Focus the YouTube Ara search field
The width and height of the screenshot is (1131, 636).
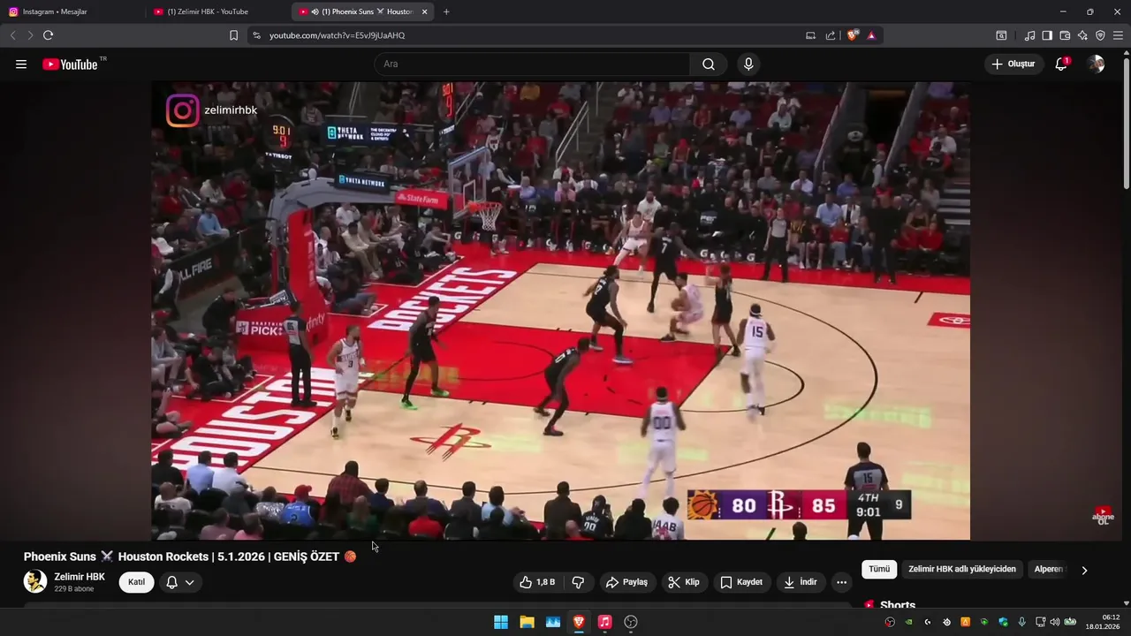pyautogui.click(x=532, y=64)
